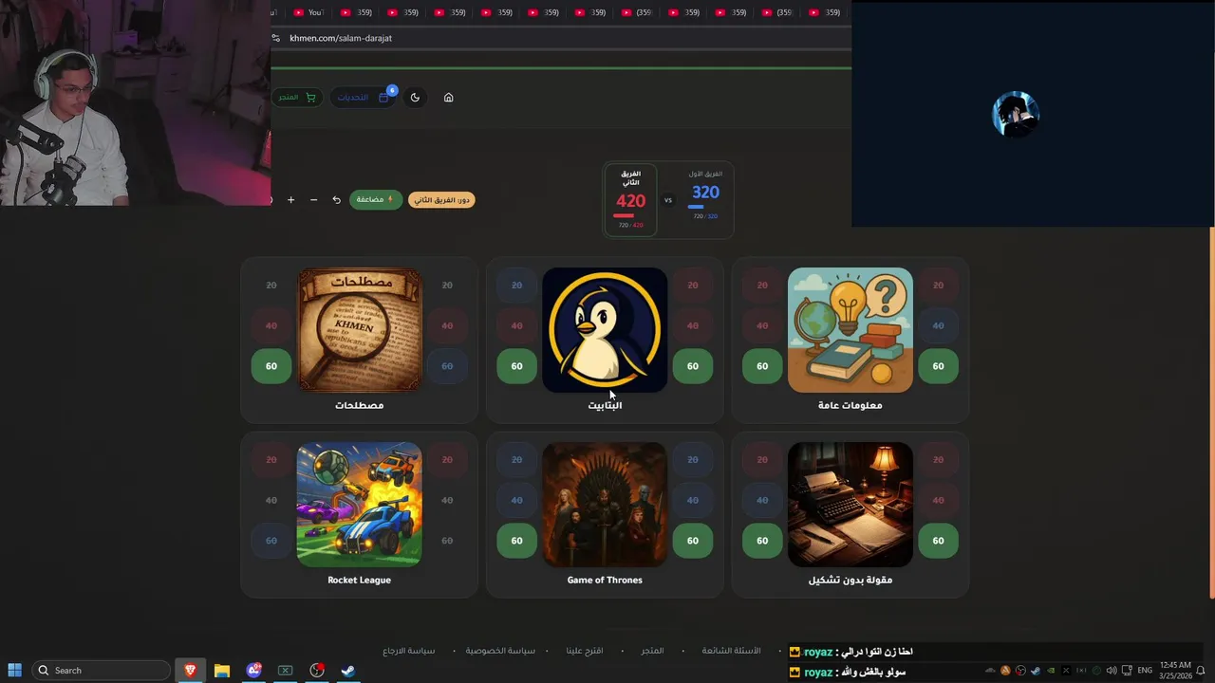Open the اقترح علينا footer link
1215x683 pixels.
pyautogui.click(x=585, y=651)
